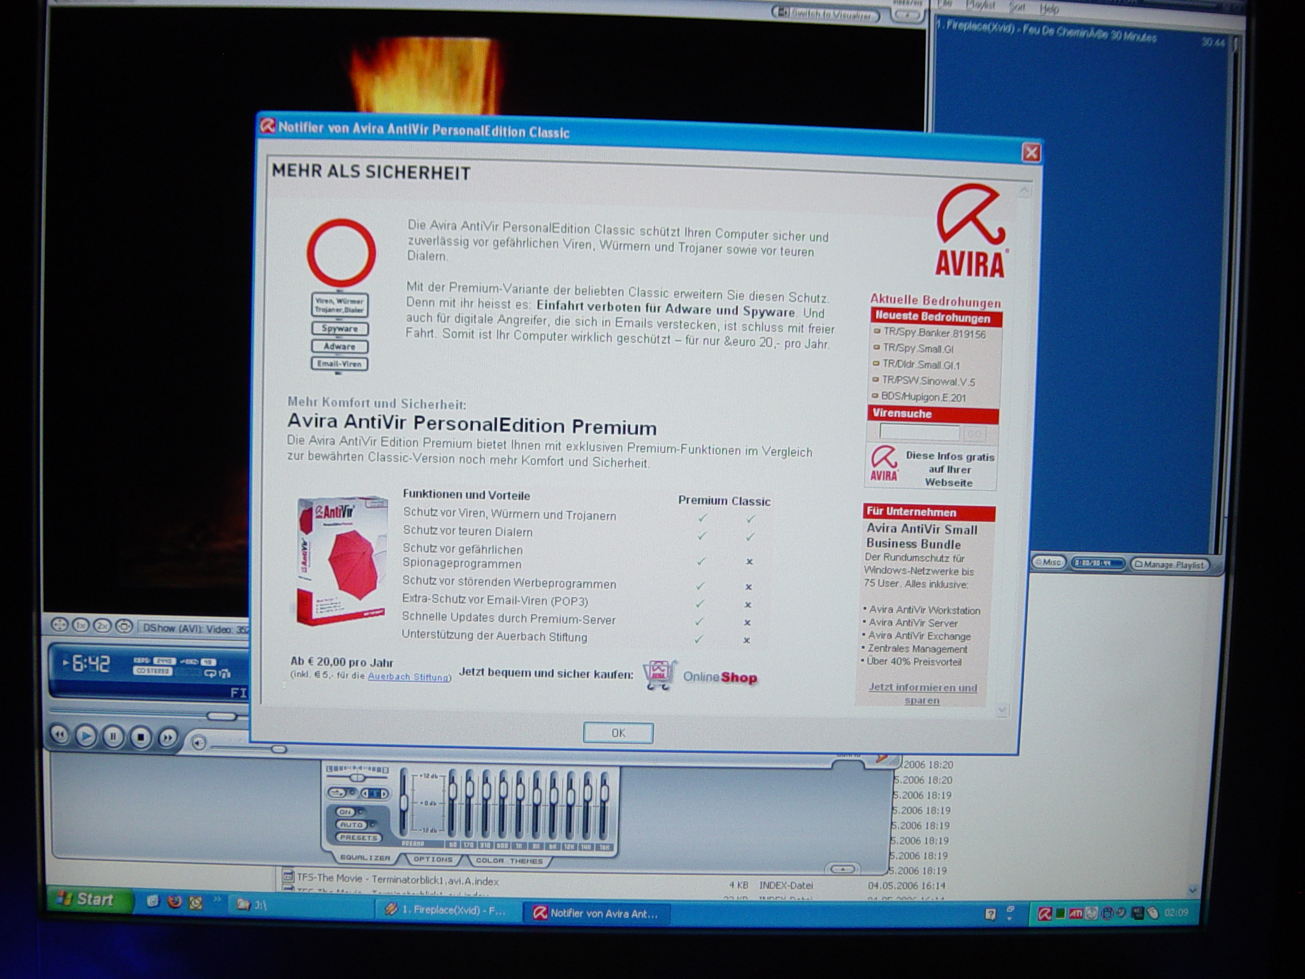Toggle the equalizer ON switch
The width and height of the screenshot is (1305, 979).
(346, 811)
